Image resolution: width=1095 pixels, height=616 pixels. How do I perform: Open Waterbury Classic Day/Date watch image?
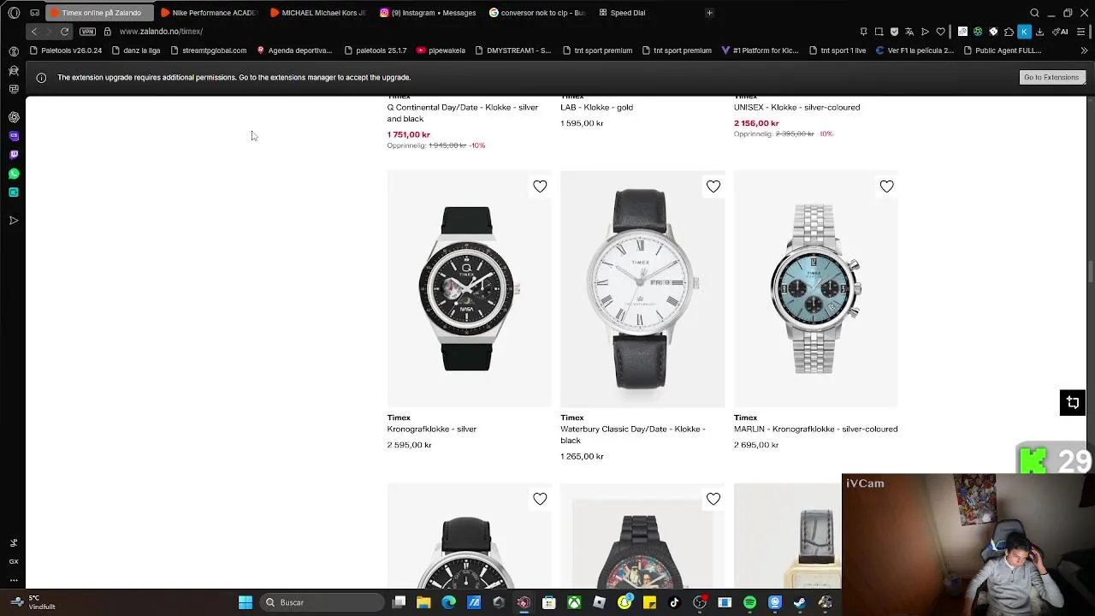[642, 288]
